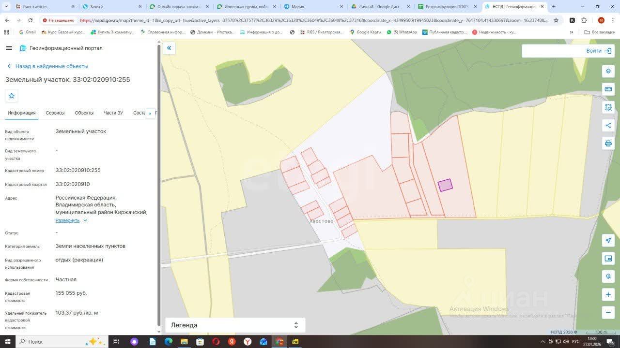Click the purple highlighted land parcel
The height and width of the screenshot is (348, 620).
pos(445,185)
